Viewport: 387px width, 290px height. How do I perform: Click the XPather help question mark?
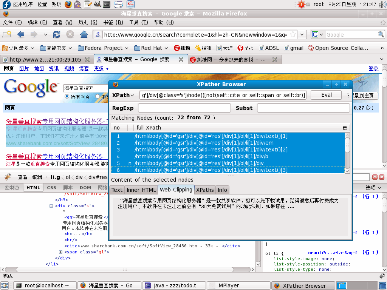click(x=348, y=96)
